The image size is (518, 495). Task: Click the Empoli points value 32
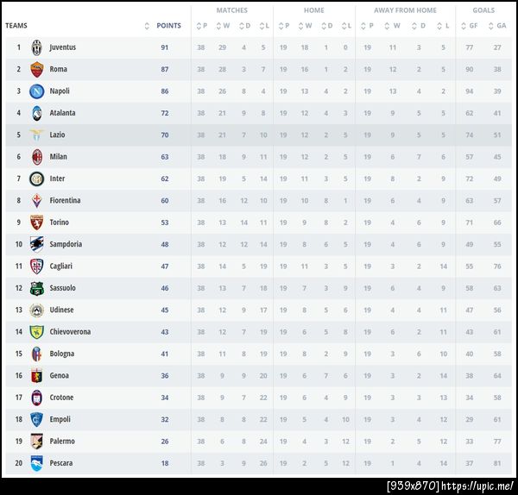tap(164, 419)
